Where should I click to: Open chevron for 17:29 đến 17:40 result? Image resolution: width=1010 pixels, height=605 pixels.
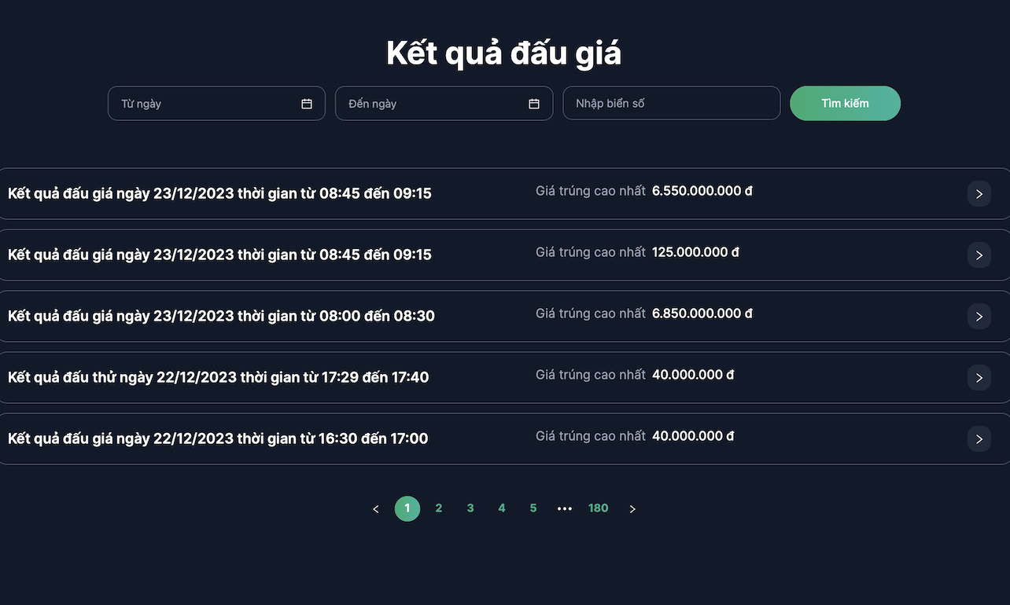tap(979, 377)
